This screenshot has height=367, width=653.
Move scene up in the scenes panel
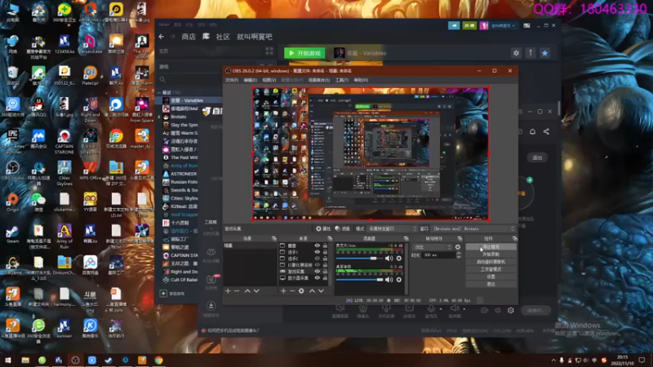coord(247,291)
